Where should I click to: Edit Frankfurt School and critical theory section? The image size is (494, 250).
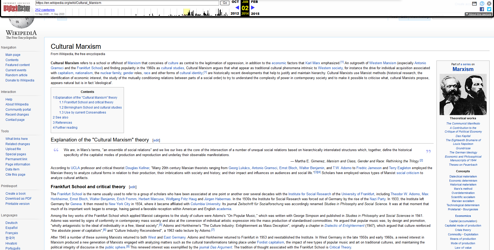[133, 187]
